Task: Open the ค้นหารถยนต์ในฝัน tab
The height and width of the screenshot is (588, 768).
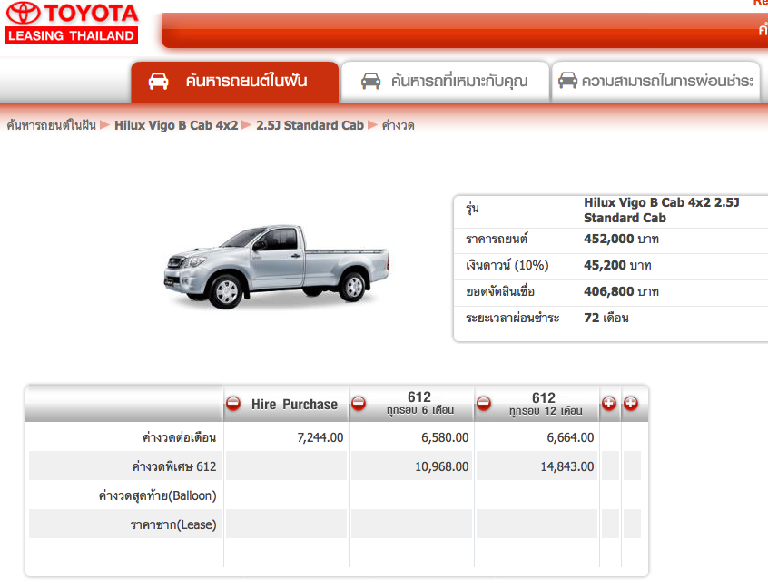Action: [x=234, y=82]
